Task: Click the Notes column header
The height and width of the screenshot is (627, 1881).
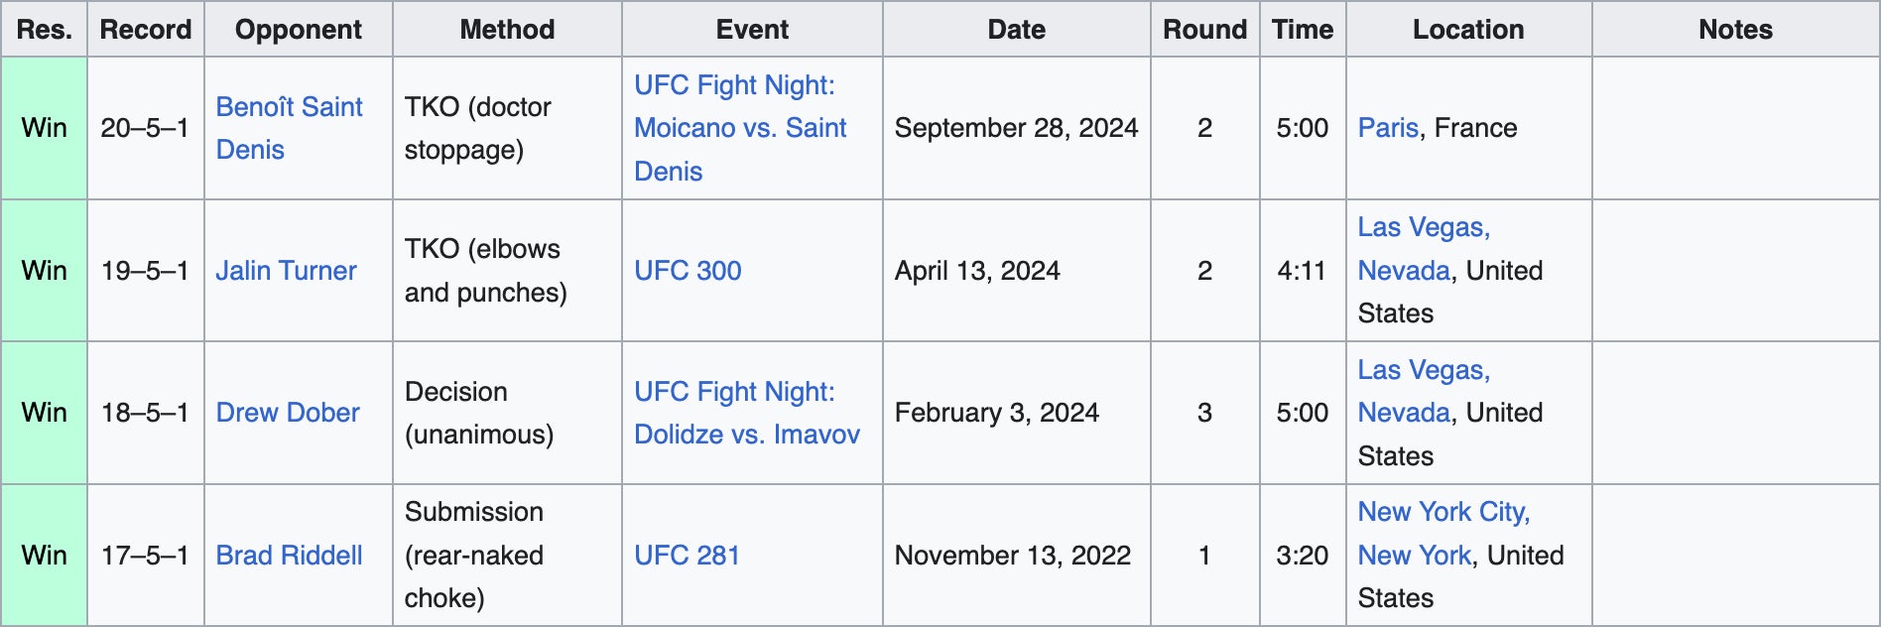Action: (1735, 30)
